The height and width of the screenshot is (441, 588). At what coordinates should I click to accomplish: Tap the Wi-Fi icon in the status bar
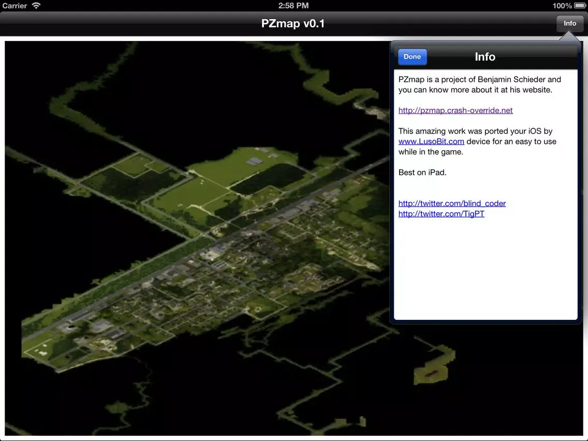click(36, 6)
